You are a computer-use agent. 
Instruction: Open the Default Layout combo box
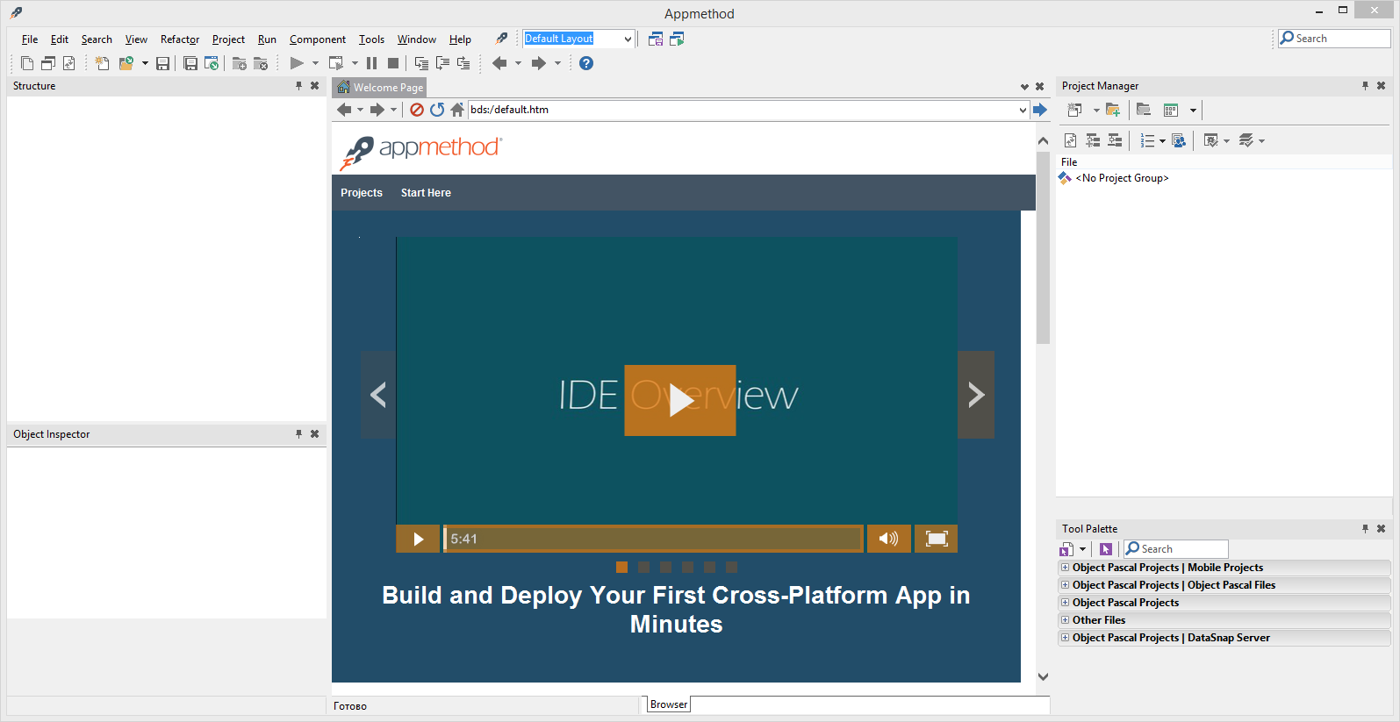[628, 39]
